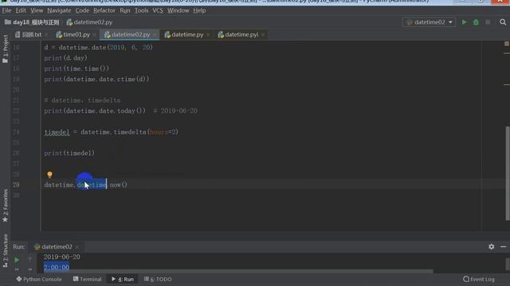Click the '# datetime.timedelta' comment line
Viewport: 510px width, 286px height.
pos(82,100)
